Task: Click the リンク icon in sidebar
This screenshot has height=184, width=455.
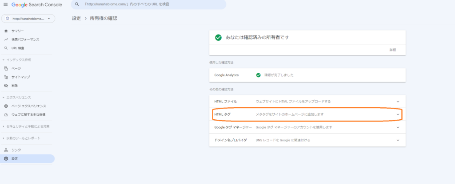Action: (6, 150)
